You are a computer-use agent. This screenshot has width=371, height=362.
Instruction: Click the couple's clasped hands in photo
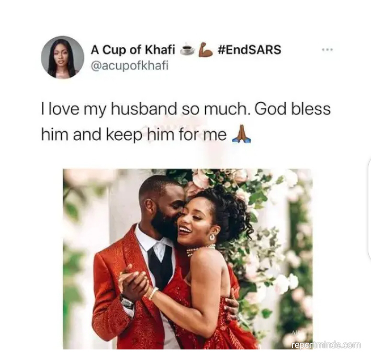point(133,281)
